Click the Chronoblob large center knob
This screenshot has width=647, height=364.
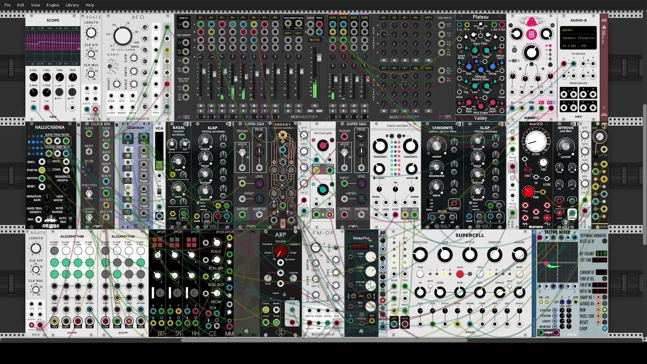click(x=531, y=53)
